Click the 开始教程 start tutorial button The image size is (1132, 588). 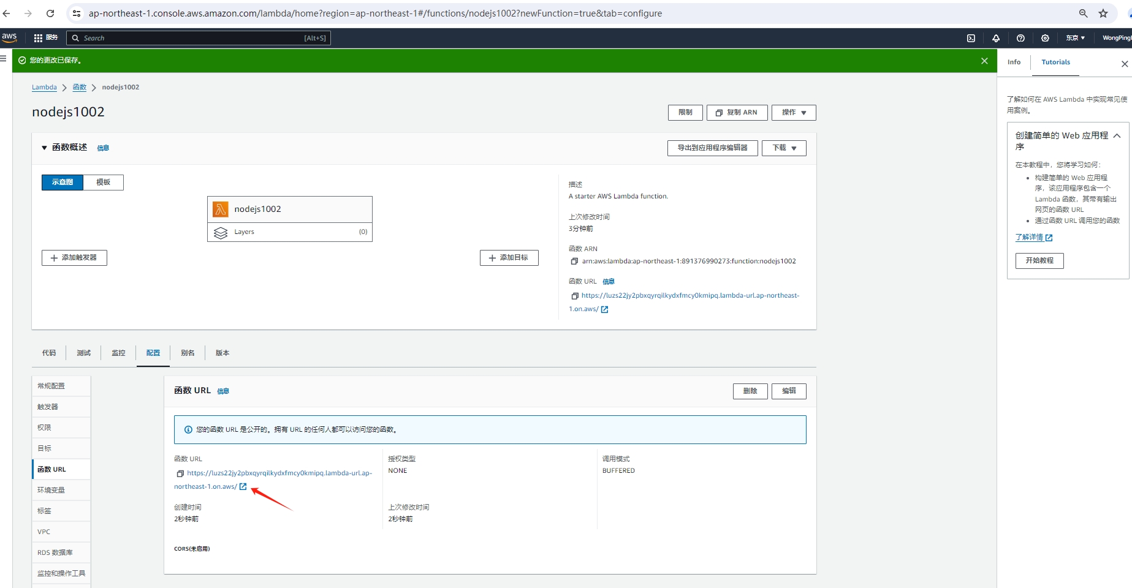(x=1039, y=261)
